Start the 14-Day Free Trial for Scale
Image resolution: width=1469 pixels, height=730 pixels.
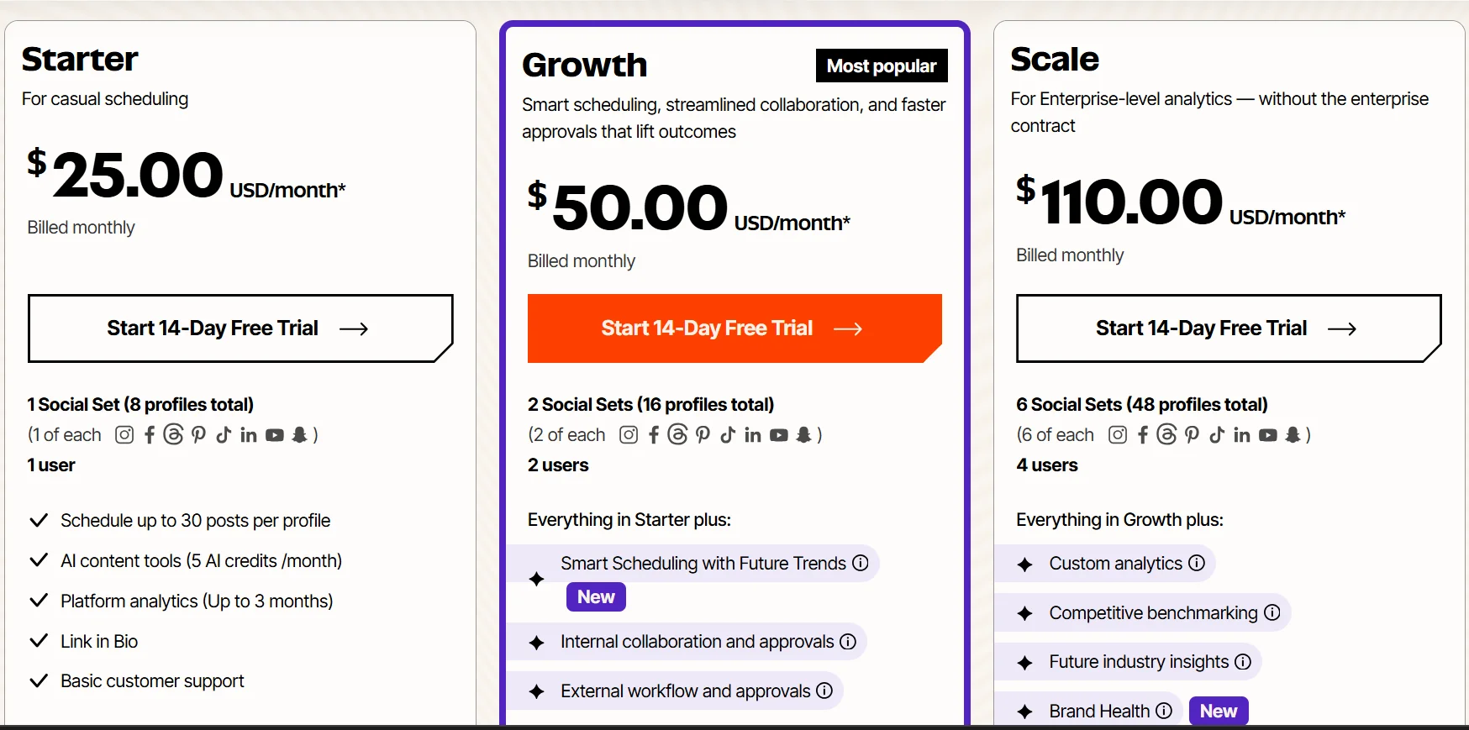(x=1229, y=328)
